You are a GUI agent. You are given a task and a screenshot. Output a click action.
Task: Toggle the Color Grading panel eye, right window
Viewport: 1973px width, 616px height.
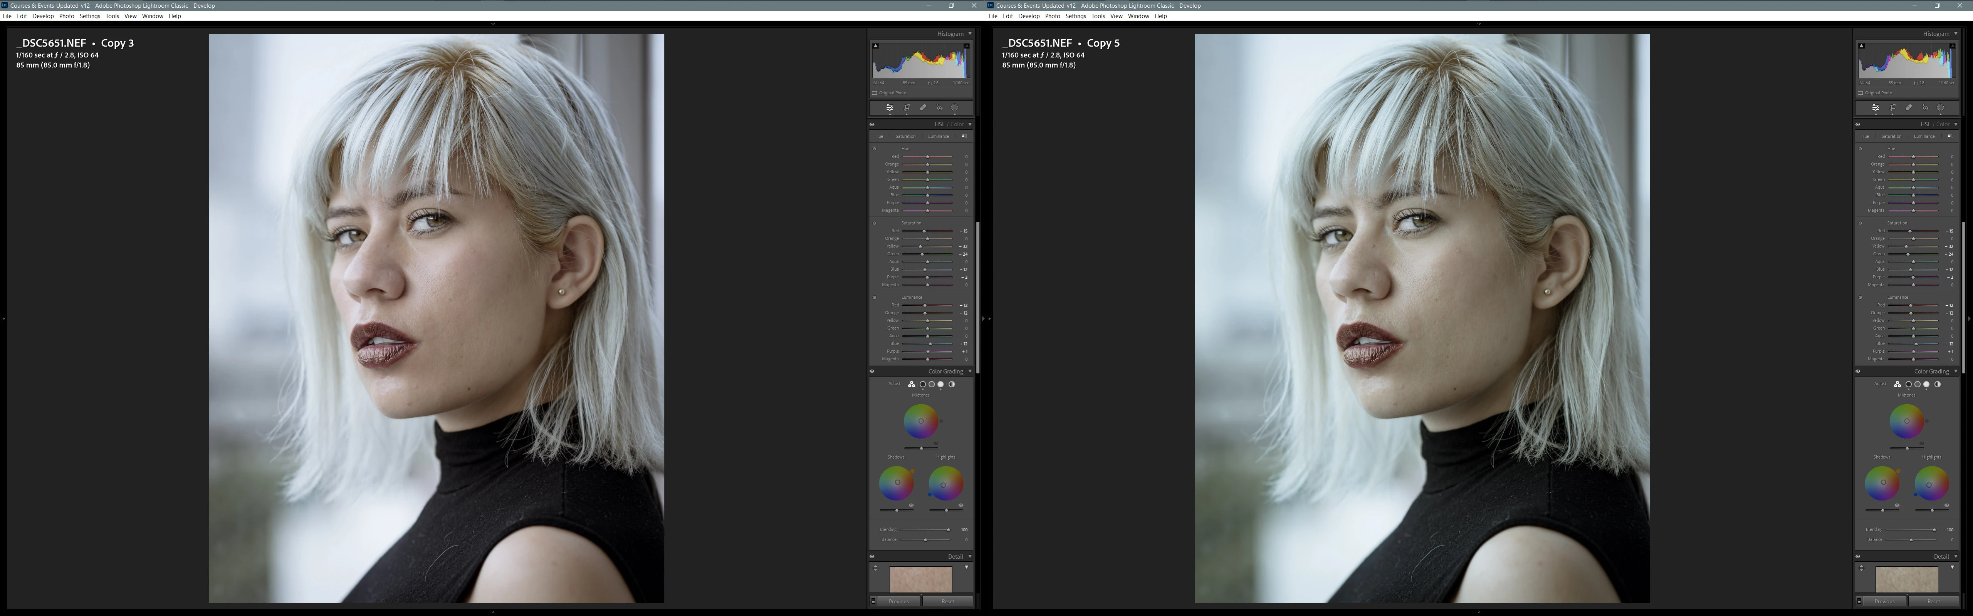1857,371
